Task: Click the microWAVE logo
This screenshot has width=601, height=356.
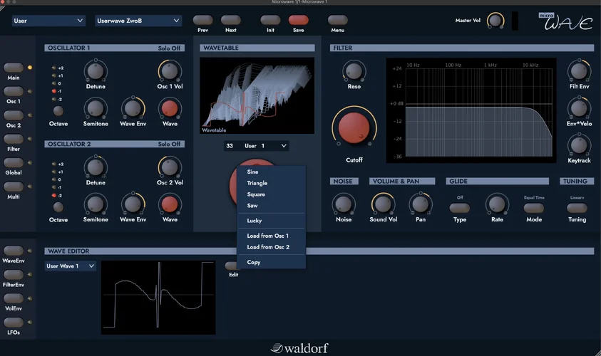Action: click(x=566, y=21)
